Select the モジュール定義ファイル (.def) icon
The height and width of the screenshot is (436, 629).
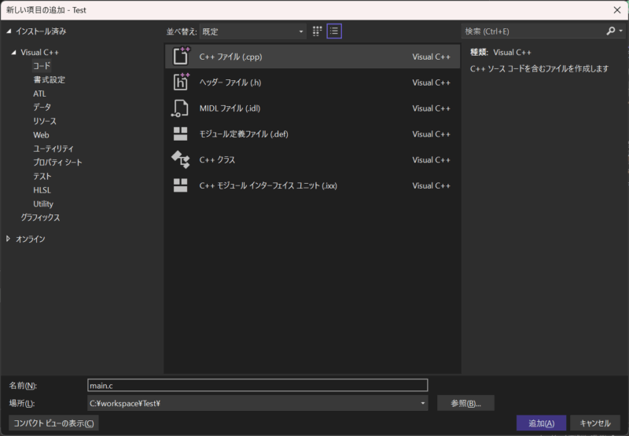pos(181,134)
